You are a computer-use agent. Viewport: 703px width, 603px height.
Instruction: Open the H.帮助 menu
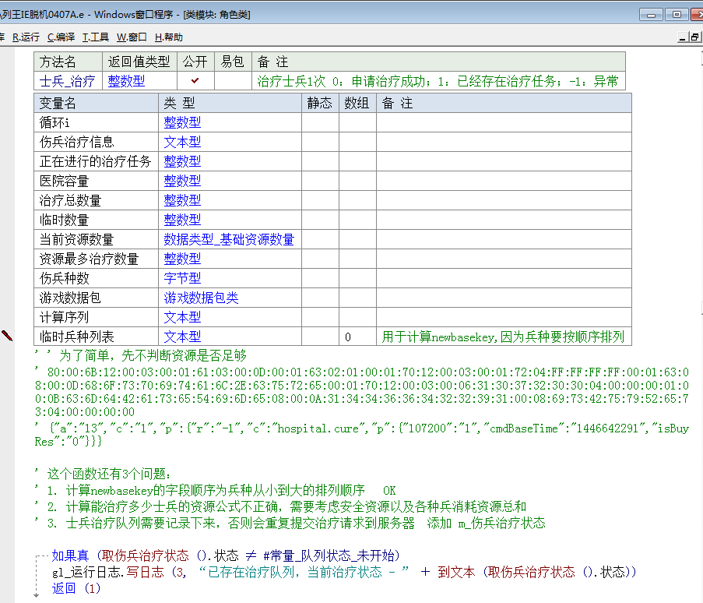coord(169,37)
